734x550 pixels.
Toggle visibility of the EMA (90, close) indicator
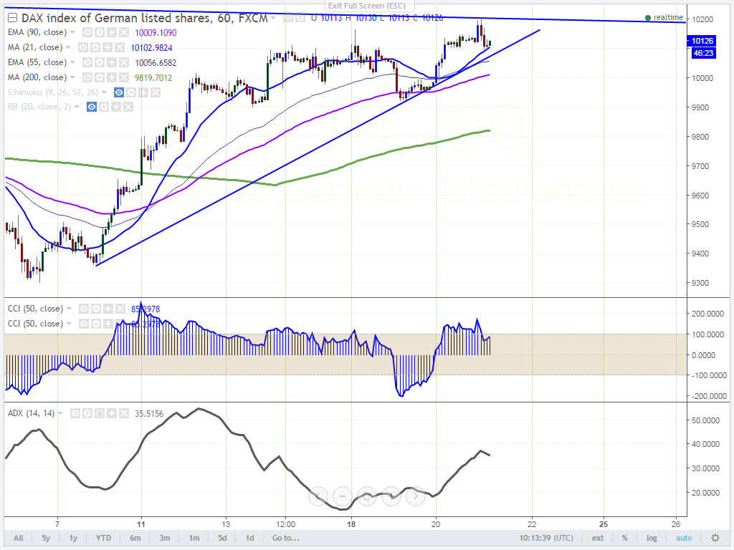click(87, 32)
